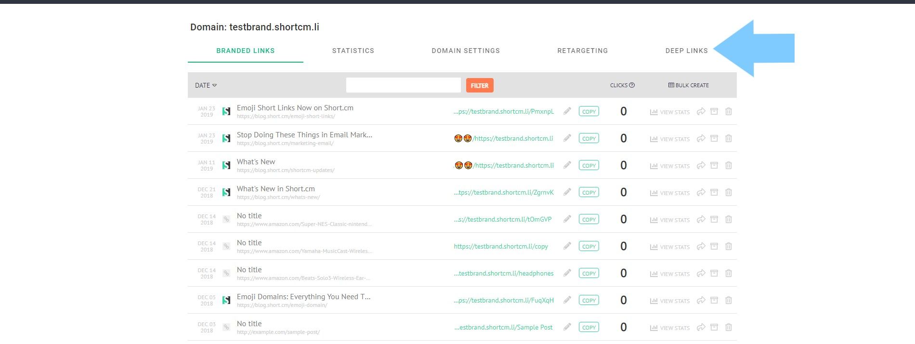Screen dimensions: 915x344
Task: Edit the Sample Post link
Action: 567,327
